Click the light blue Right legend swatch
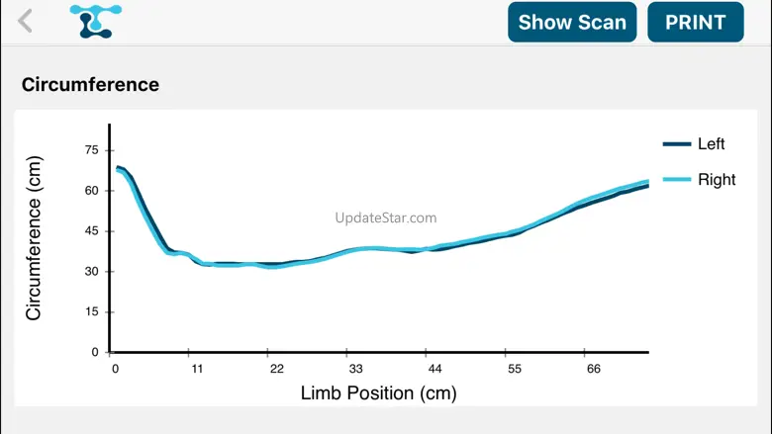772x434 pixels. (x=677, y=180)
